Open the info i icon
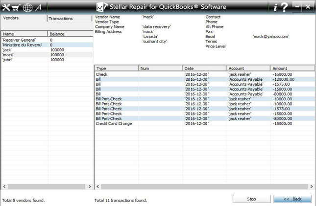 coord(275,8)
